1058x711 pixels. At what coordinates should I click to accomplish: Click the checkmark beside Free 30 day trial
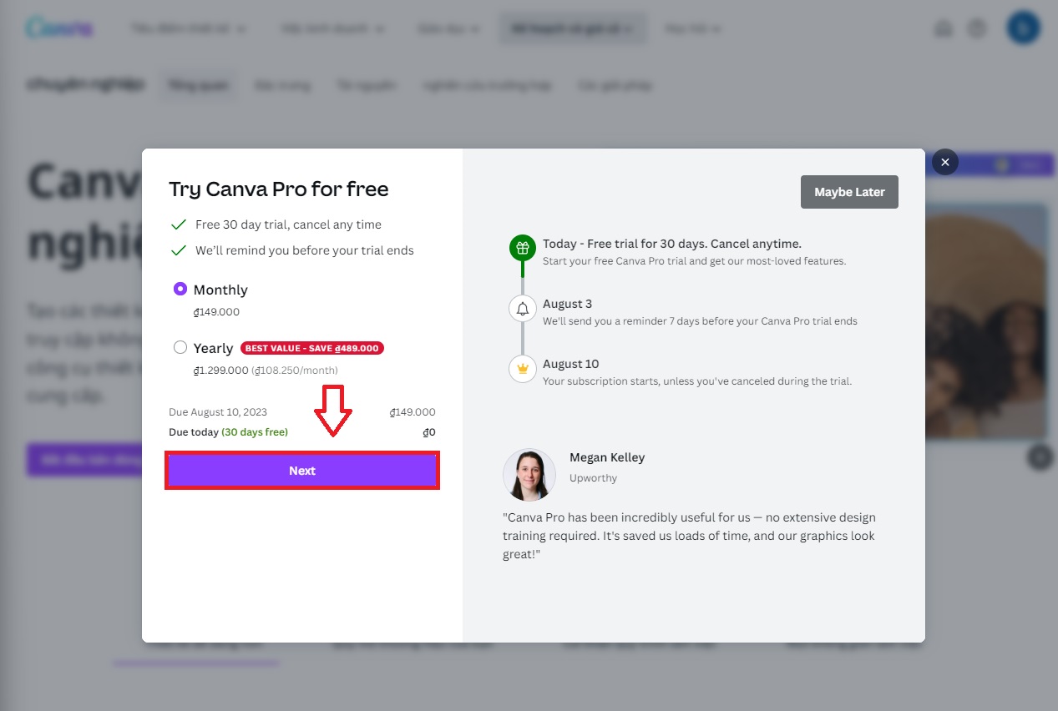[x=178, y=224]
